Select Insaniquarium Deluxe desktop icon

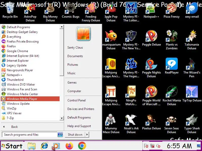click(111, 40)
